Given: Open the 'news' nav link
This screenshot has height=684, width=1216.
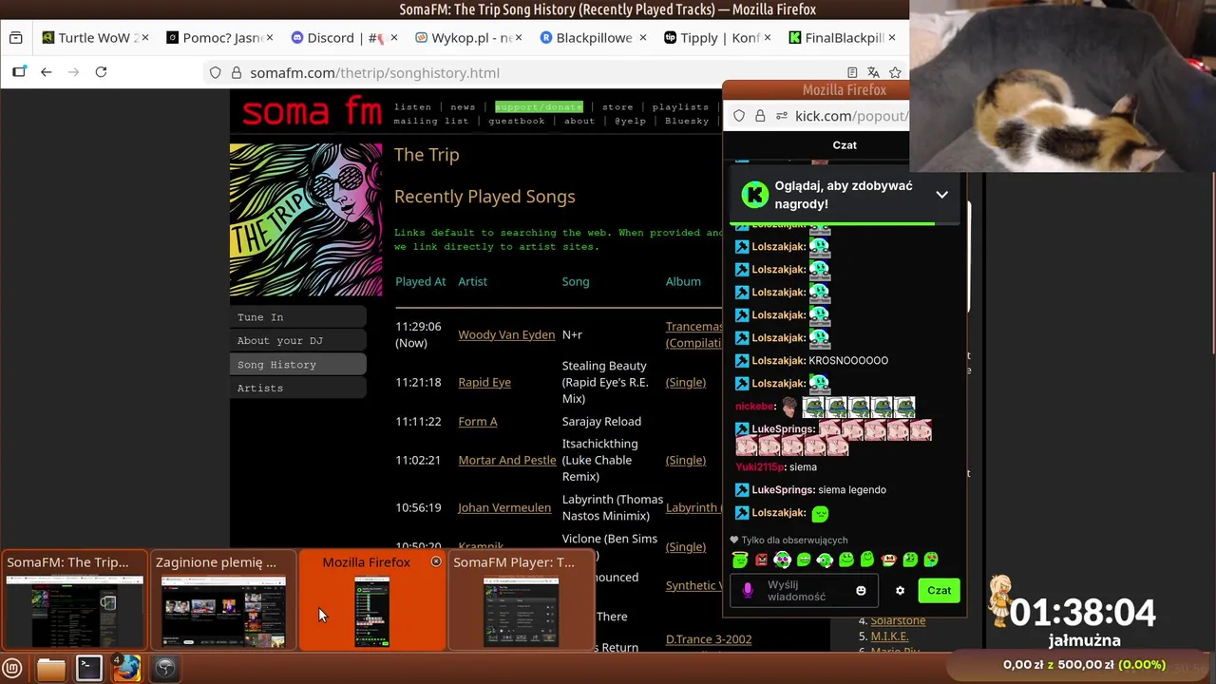Looking at the screenshot, I should click(x=463, y=106).
